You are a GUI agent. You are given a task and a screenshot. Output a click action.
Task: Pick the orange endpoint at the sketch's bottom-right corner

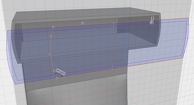[x=182, y=58]
